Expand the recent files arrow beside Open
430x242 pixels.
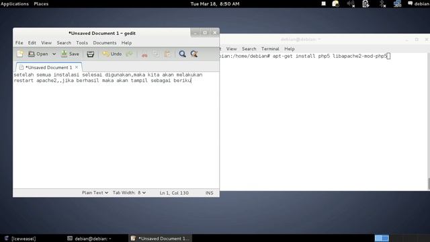tap(54, 54)
